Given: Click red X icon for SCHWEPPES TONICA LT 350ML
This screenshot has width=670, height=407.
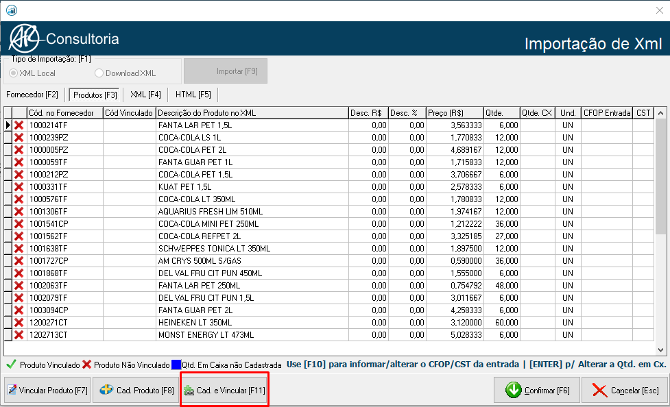Looking at the screenshot, I should 19,249.
